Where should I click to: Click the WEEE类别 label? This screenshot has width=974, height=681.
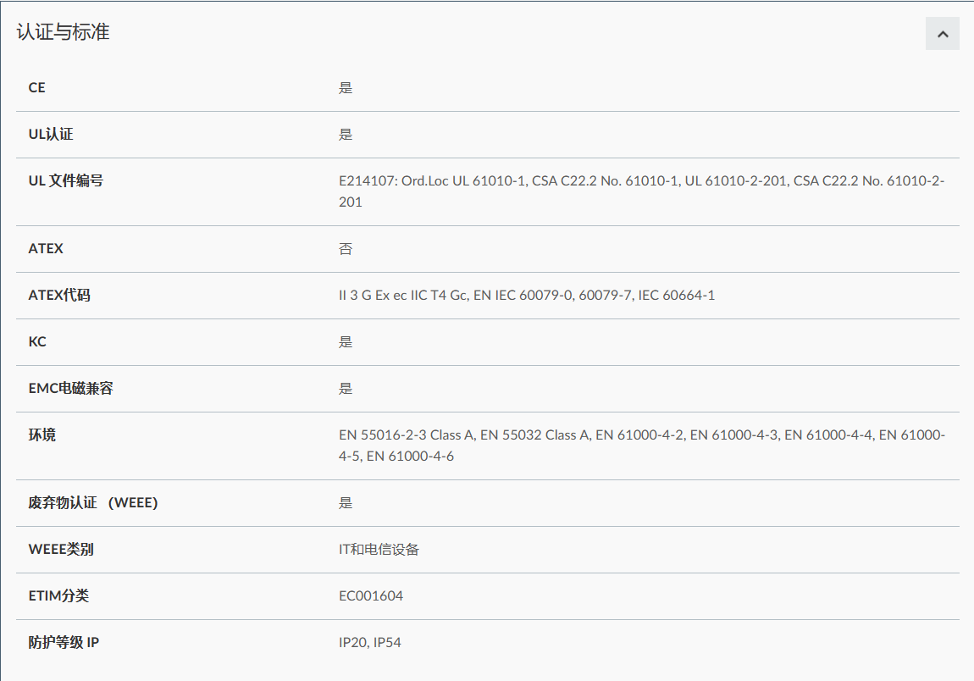click(x=61, y=549)
